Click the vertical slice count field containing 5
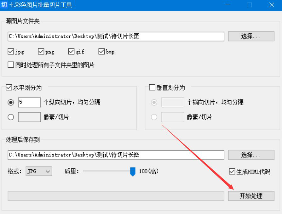The width and height of the screenshot is (282, 214). (x=29, y=102)
